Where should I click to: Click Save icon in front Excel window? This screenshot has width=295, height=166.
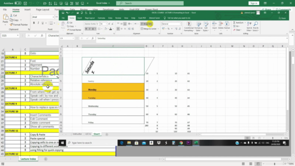tap(63, 13)
